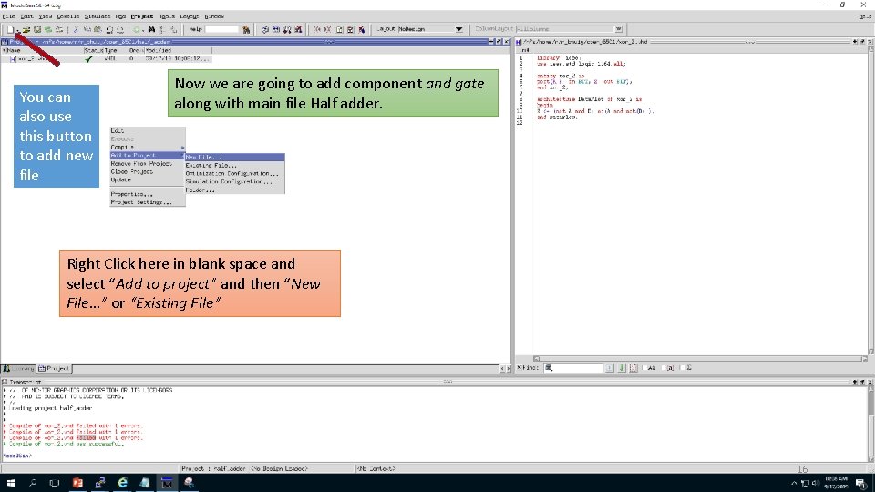Open PowerPoint from the Windows taskbar
This screenshot has width=875, height=492.
77,483
